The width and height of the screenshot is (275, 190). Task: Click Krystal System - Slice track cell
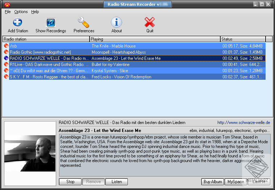(x=110, y=71)
